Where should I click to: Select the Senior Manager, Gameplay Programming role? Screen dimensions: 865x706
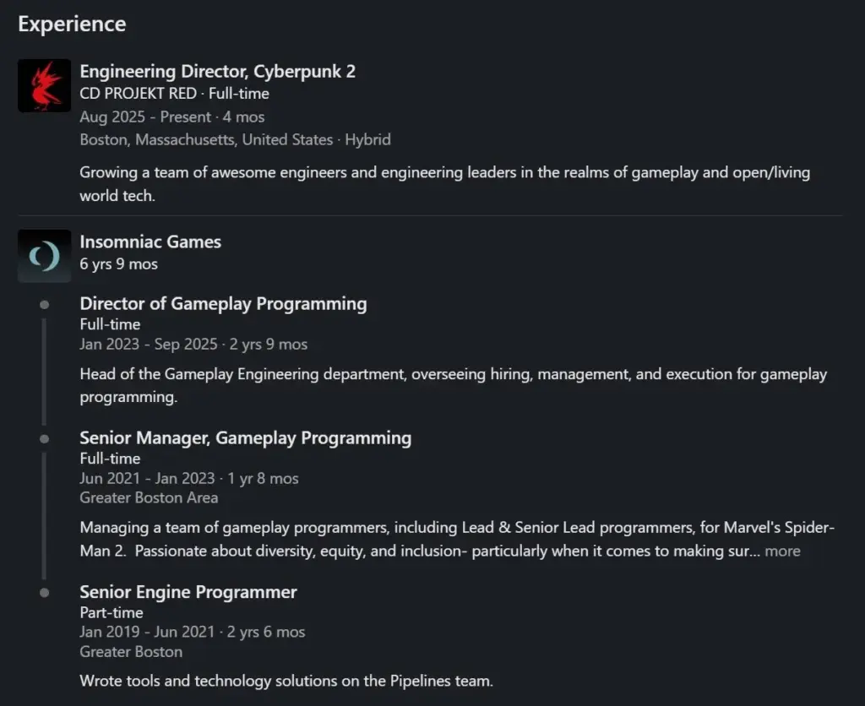[x=245, y=438]
